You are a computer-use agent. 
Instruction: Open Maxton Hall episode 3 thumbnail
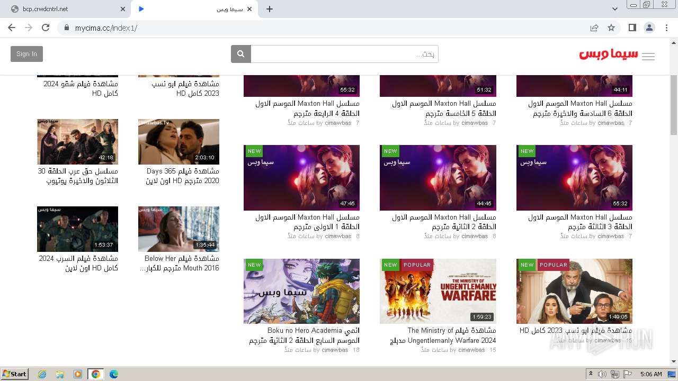point(574,178)
